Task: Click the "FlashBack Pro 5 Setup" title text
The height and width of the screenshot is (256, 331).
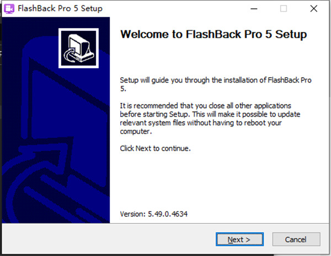Action: pyautogui.click(x=60, y=9)
